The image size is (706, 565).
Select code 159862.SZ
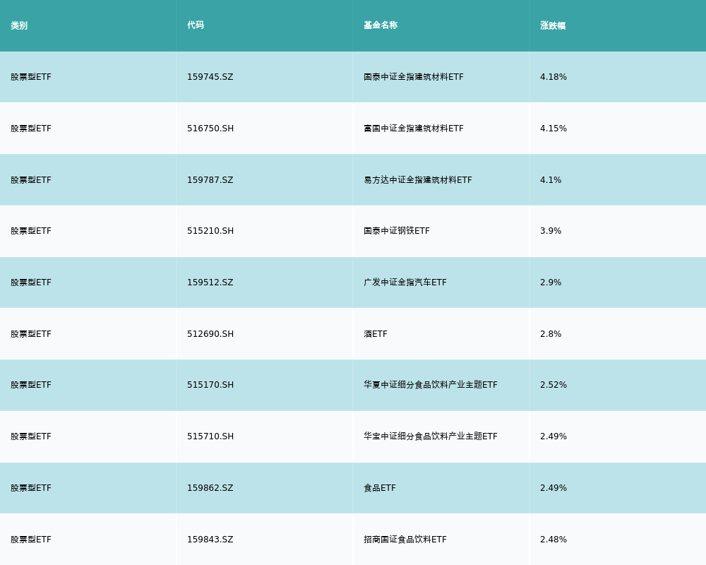click(x=210, y=488)
